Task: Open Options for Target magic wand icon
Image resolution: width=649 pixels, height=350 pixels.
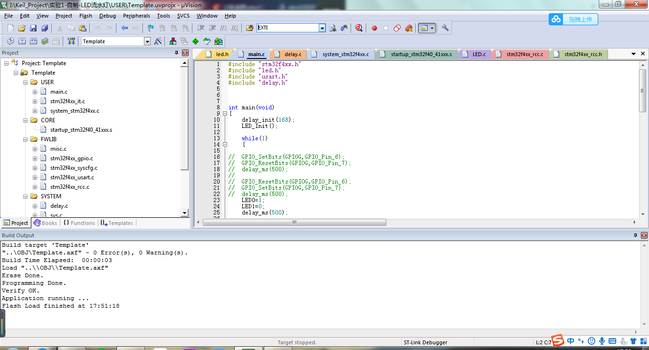Action: tap(158, 41)
